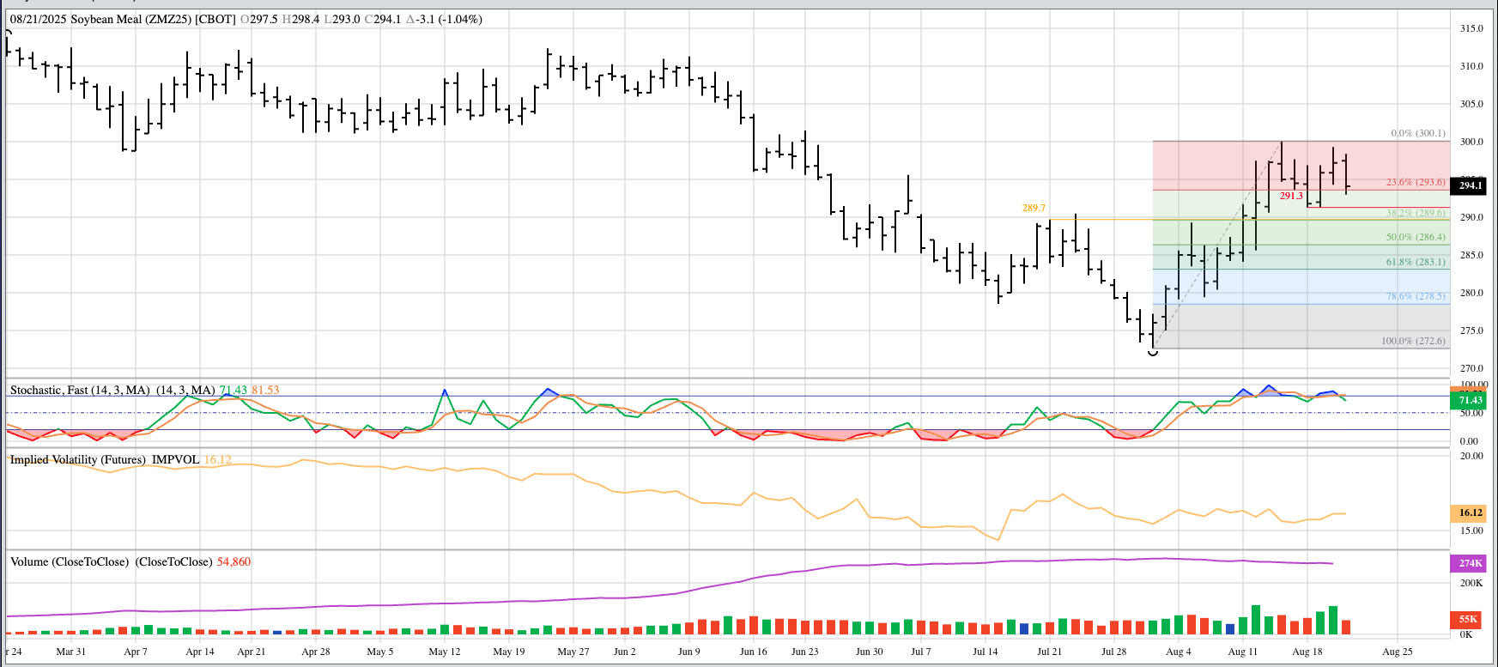The height and width of the screenshot is (667, 1498).
Task: Click the red 291.3 price annotation
Action: (1291, 196)
